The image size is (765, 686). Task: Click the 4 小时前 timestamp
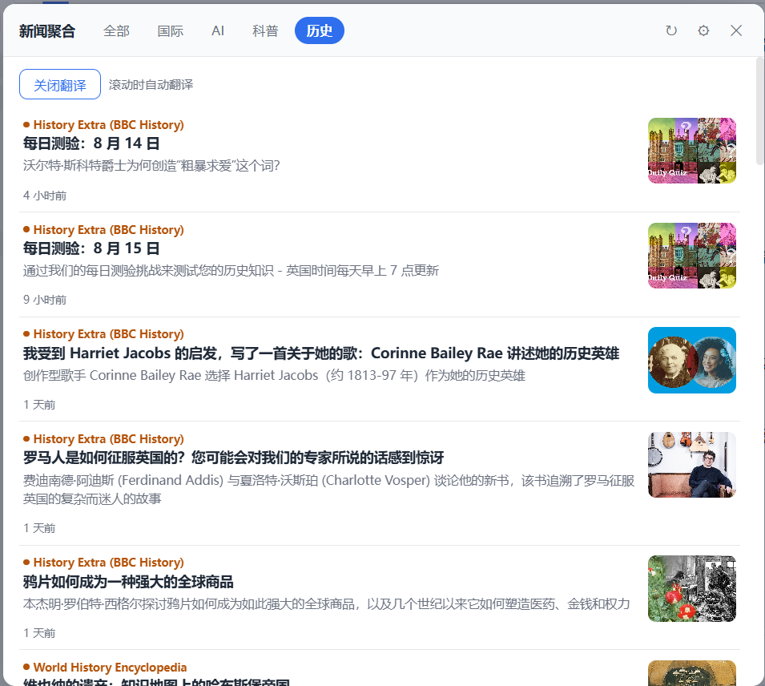click(45, 196)
